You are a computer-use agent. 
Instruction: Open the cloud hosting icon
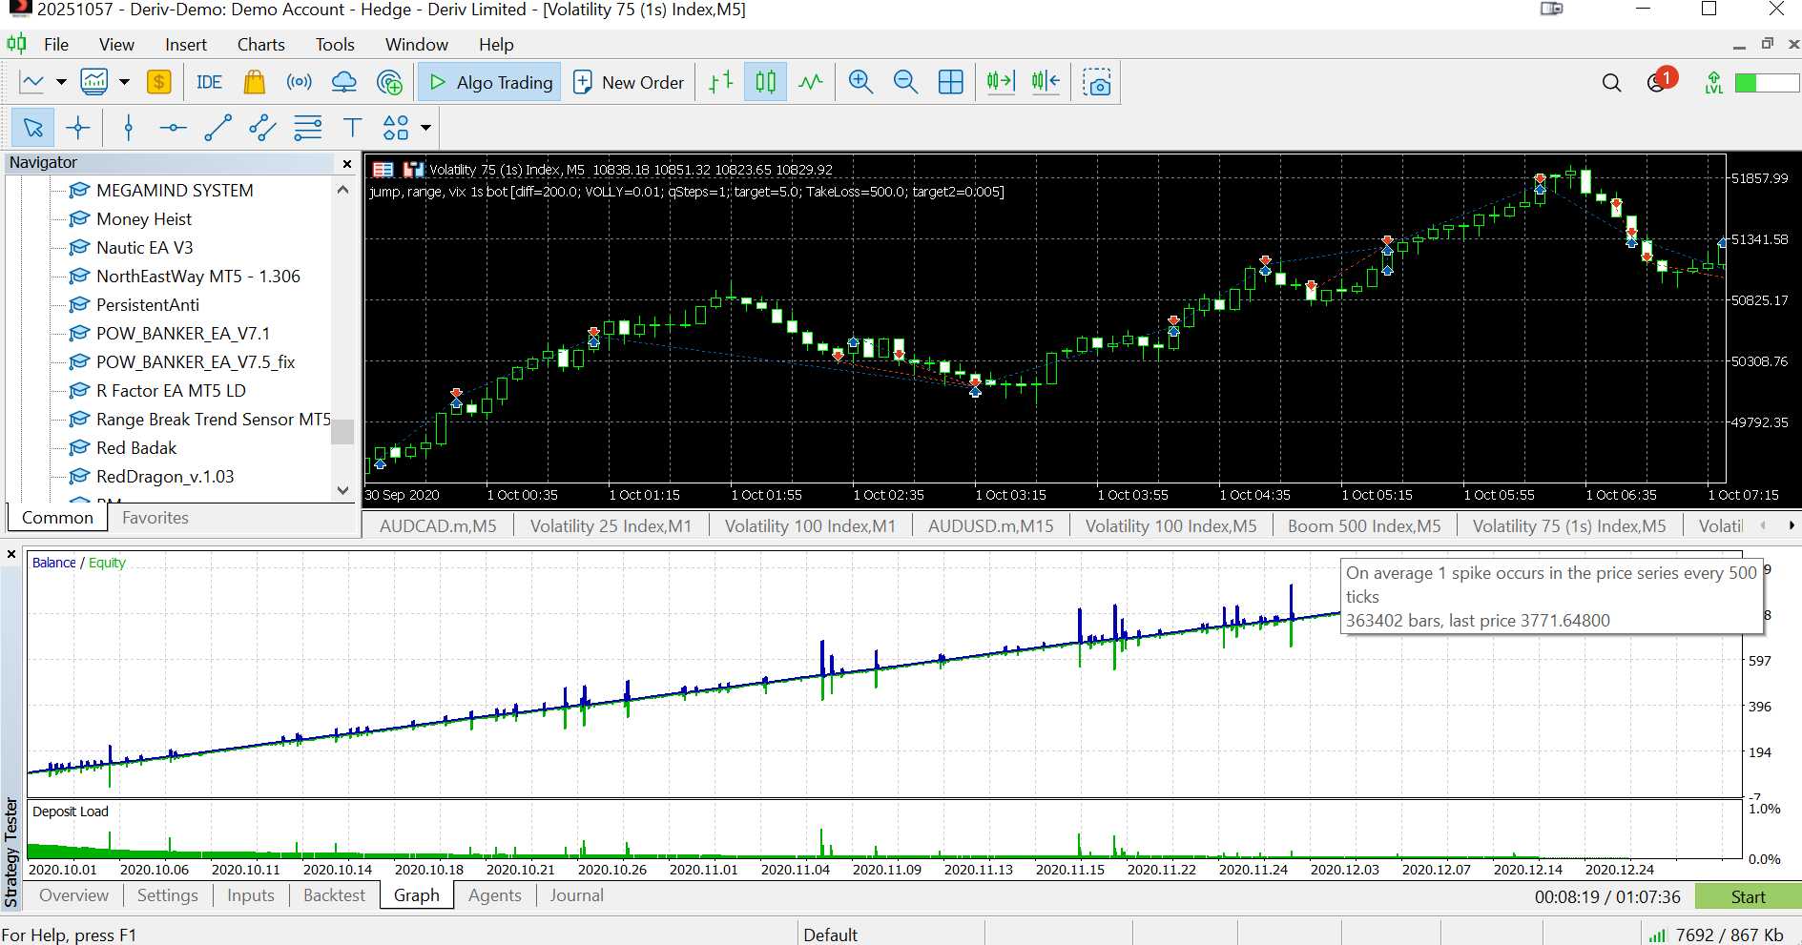pos(343,82)
